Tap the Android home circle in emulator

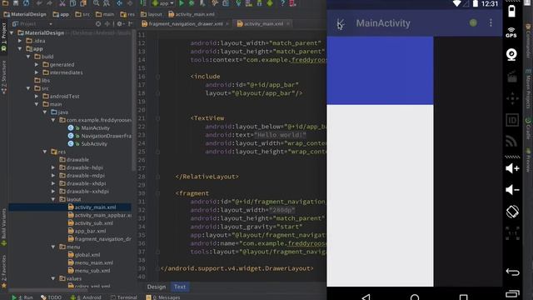click(x=415, y=297)
